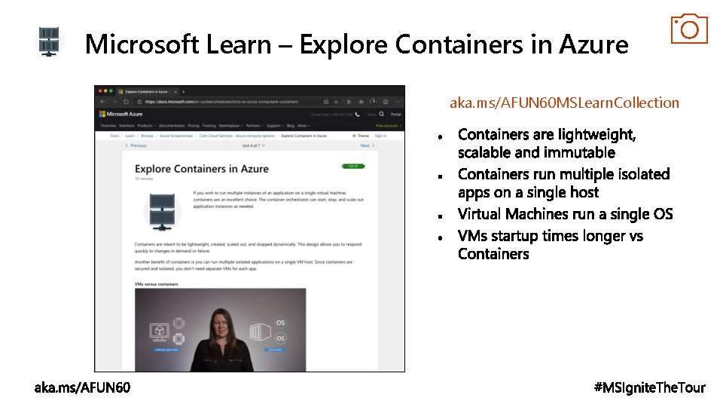This screenshot has width=723, height=407.
Task: Click the Azure fundamentals breadcrumb
Action: click(x=176, y=136)
